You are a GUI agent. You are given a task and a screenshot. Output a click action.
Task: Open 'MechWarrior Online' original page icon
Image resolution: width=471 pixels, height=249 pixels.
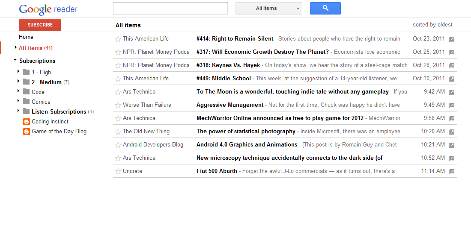point(451,119)
